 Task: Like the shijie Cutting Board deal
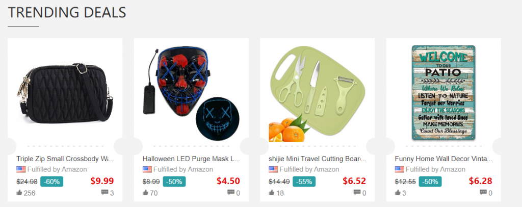[x=271, y=192]
